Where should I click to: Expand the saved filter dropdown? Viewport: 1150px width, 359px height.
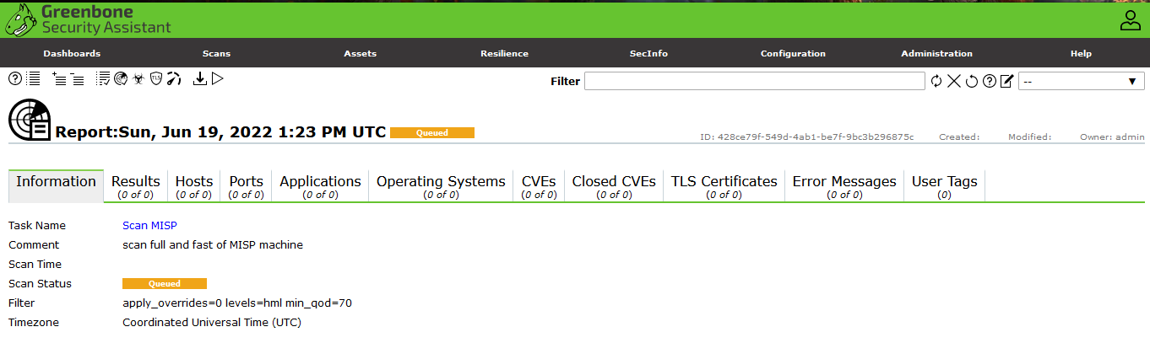coord(1081,81)
